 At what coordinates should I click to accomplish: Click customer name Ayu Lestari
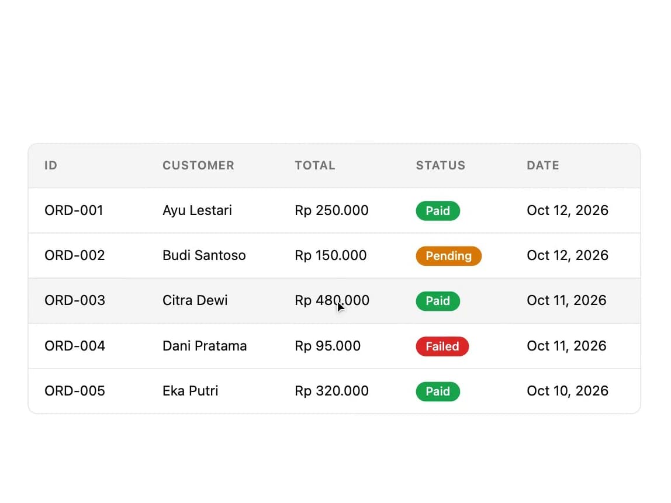(197, 210)
